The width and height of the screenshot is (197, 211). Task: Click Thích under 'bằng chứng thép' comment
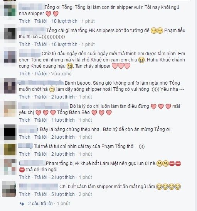pyautogui.click(x=25, y=137)
